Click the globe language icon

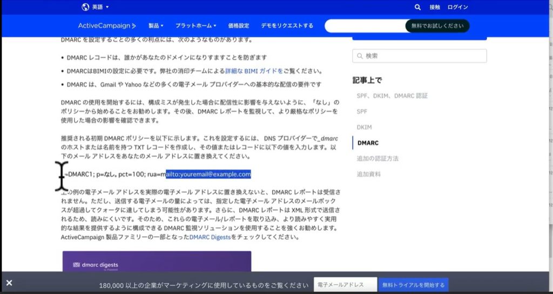[x=85, y=7]
